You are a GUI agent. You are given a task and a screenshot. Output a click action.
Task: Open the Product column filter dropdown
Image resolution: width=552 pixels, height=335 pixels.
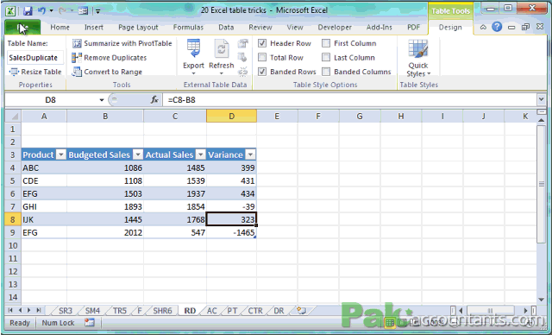(x=61, y=155)
